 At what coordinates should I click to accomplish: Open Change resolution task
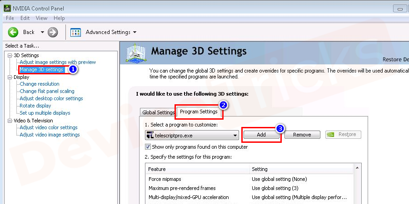40,84
